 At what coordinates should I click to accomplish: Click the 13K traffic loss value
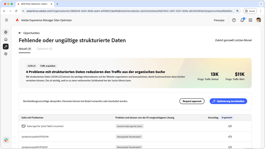(x=214, y=74)
